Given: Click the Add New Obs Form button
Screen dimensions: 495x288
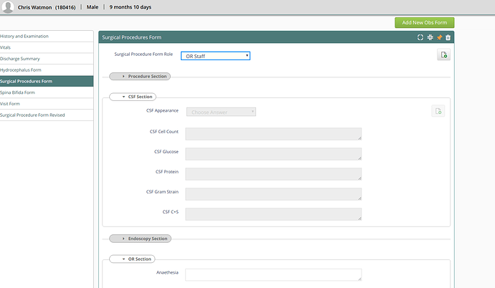Looking at the screenshot, I should [x=424, y=23].
